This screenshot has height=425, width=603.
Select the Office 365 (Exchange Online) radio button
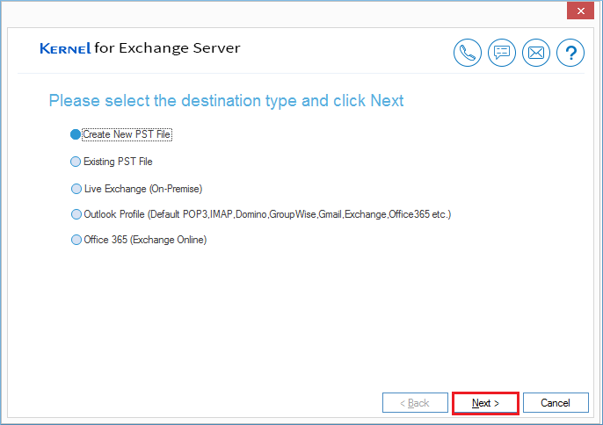click(75, 240)
